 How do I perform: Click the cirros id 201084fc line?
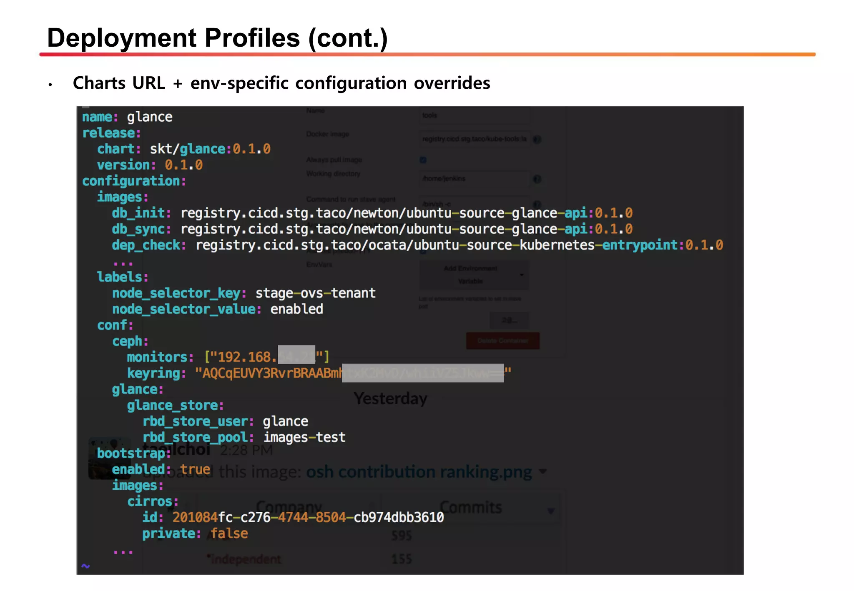(293, 517)
